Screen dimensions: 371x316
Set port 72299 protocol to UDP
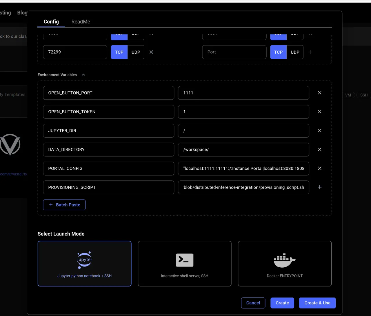[x=136, y=52]
